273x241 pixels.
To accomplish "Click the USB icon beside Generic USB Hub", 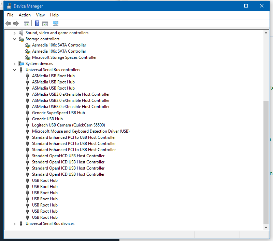I will [x=28, y=119].
